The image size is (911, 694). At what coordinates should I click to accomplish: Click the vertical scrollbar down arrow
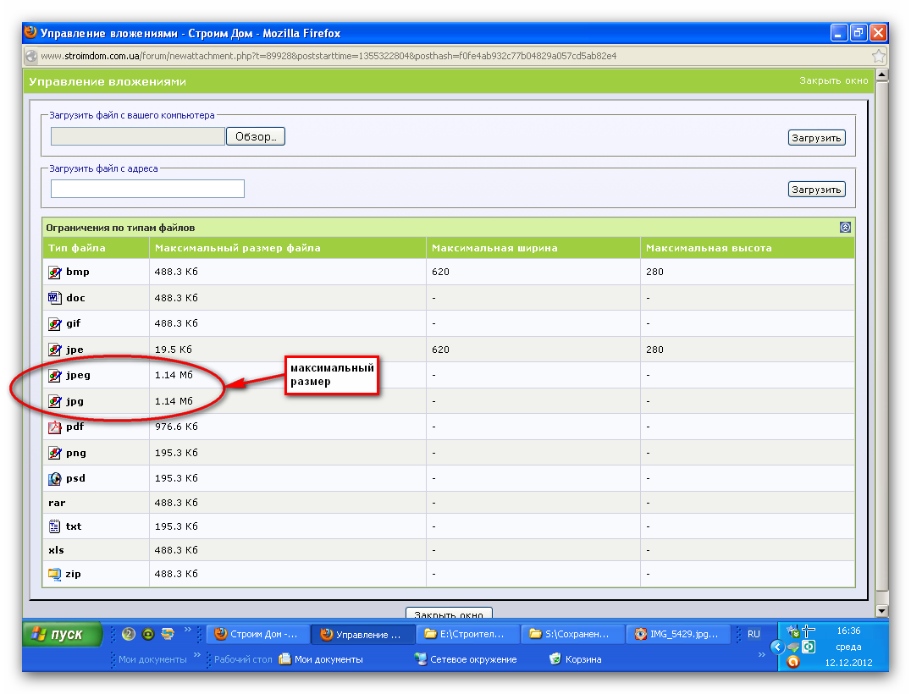click(881, 611)
